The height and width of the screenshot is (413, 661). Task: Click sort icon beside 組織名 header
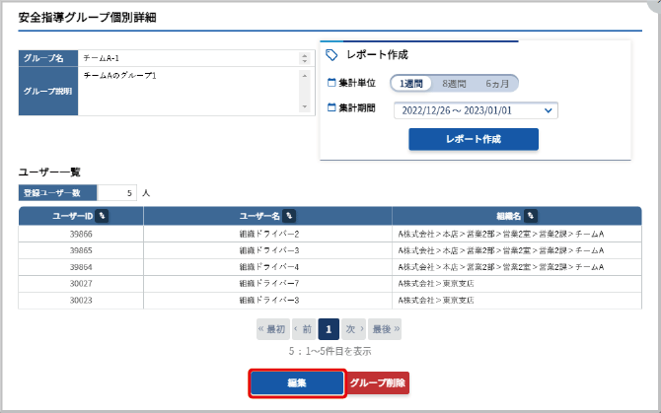[x=531, y=215]
